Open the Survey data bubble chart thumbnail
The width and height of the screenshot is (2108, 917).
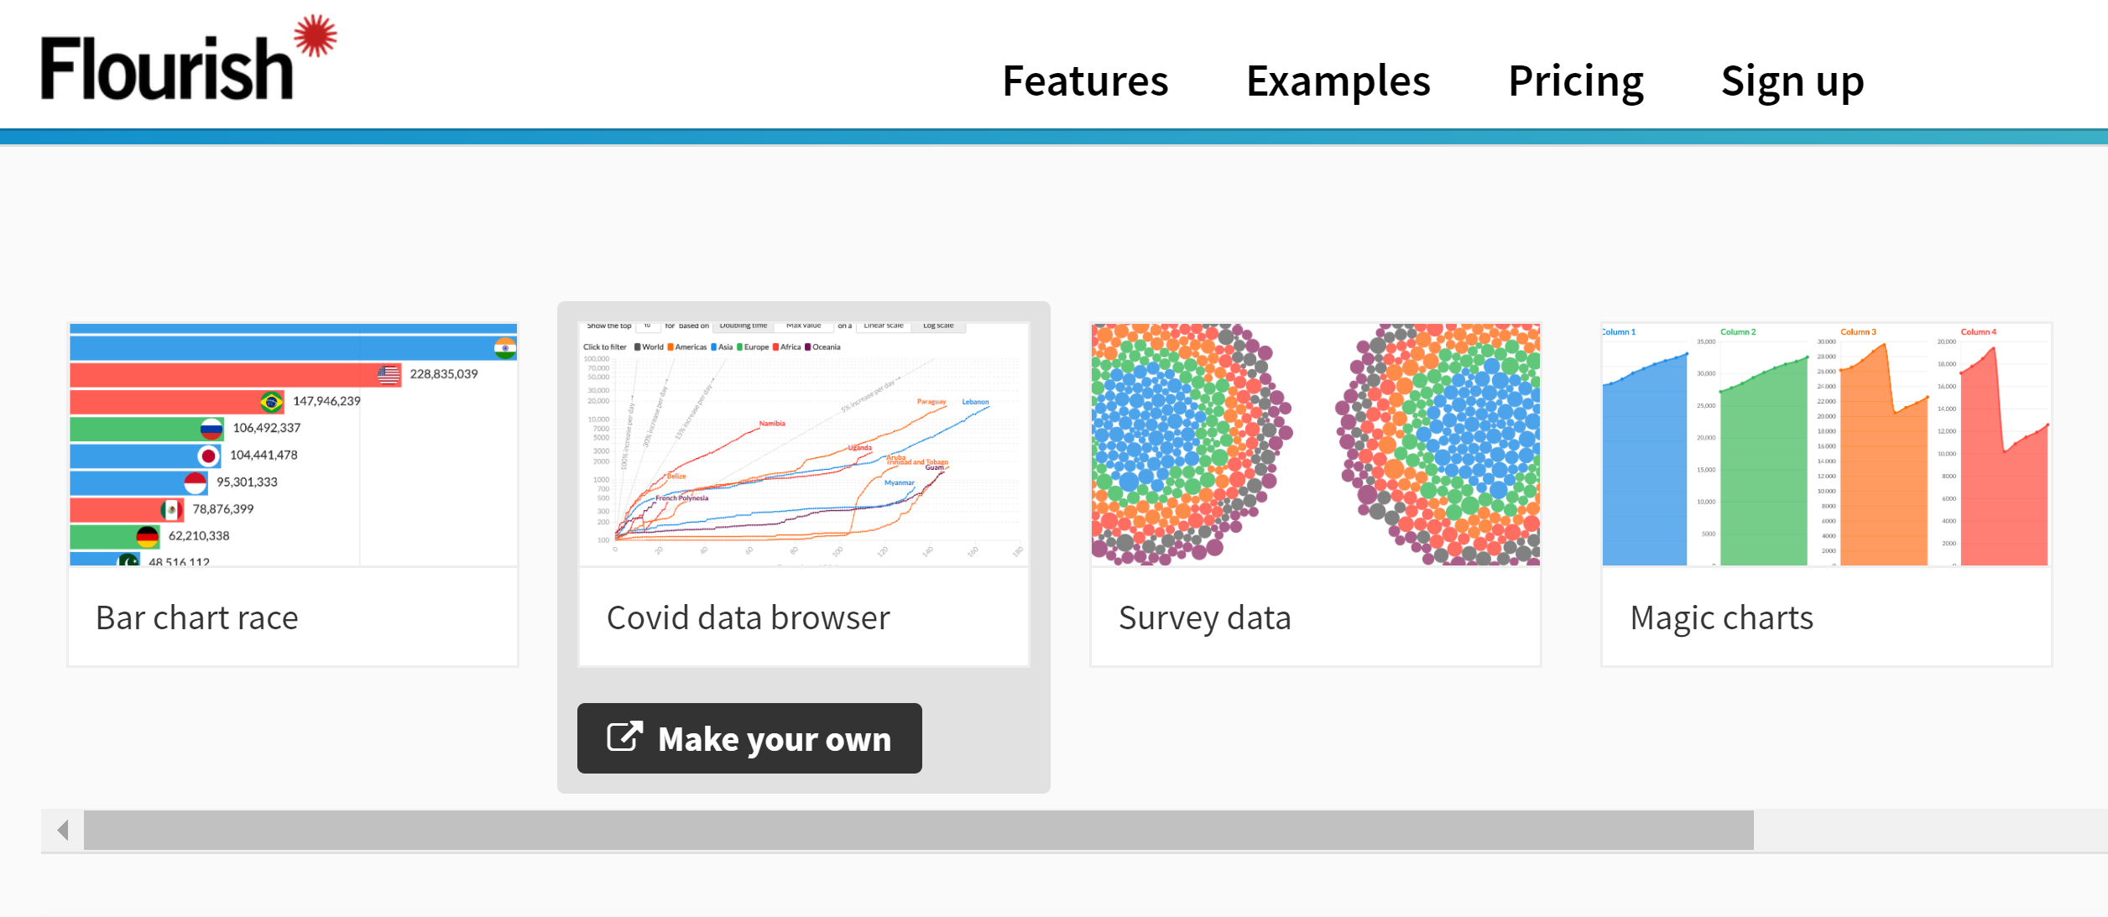click(1315, 444)
